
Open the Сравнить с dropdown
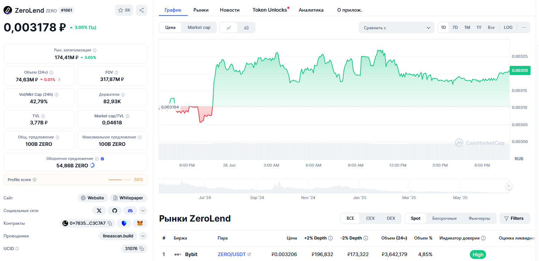click(396, 27)
